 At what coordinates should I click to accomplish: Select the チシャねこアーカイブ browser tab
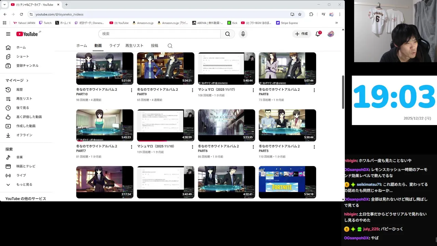point(34,5)
